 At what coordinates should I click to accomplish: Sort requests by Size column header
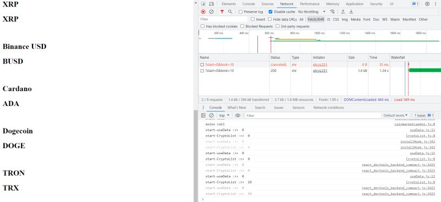pos(357,58)
